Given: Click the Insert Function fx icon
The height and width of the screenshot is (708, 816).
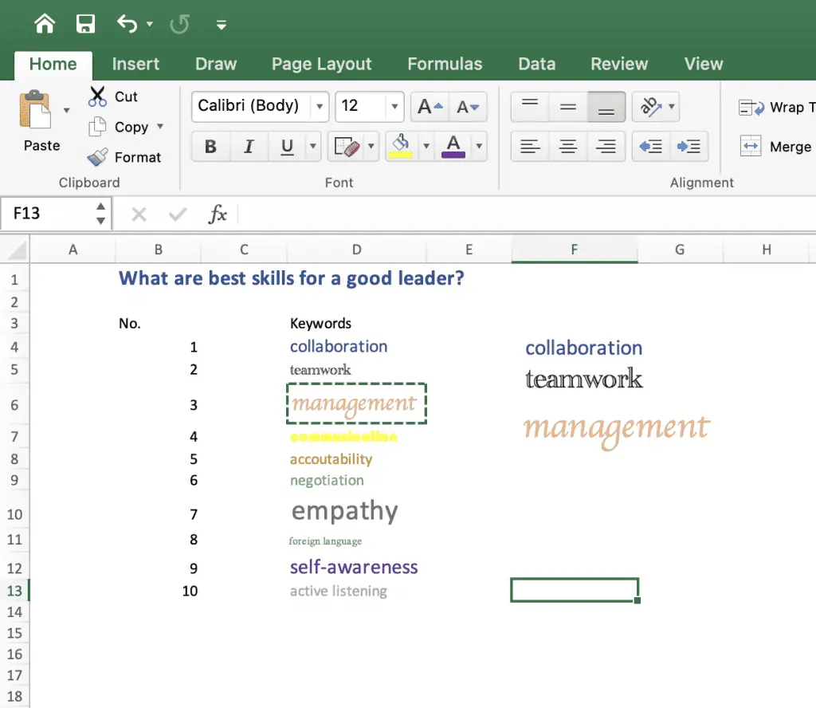Looking at the screenshot, I should point(218,214).
